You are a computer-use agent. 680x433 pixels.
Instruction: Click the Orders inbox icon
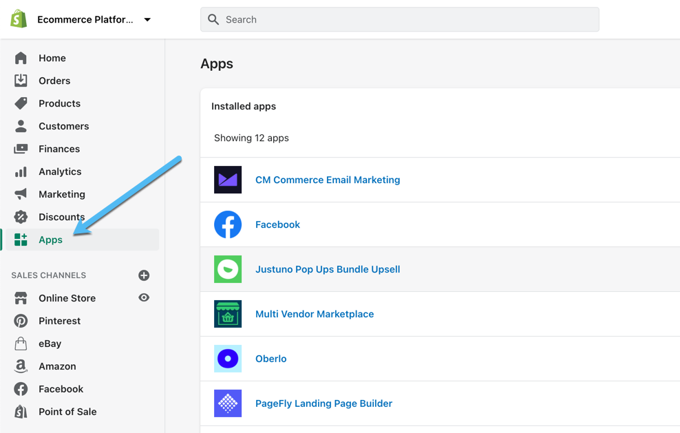tap(21, 81)
